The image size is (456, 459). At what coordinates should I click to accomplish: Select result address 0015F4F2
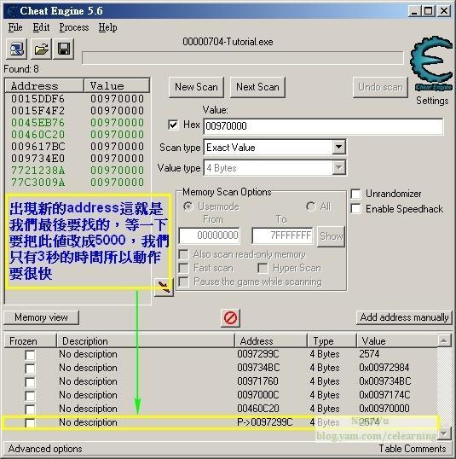38,111
